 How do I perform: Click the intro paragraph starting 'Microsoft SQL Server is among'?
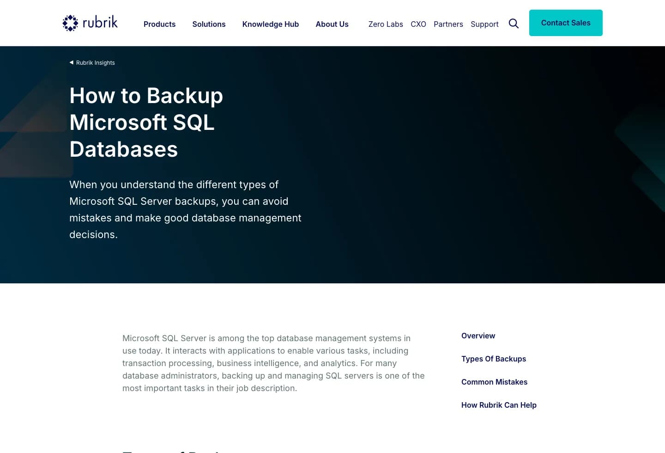[x=273, y=363]
